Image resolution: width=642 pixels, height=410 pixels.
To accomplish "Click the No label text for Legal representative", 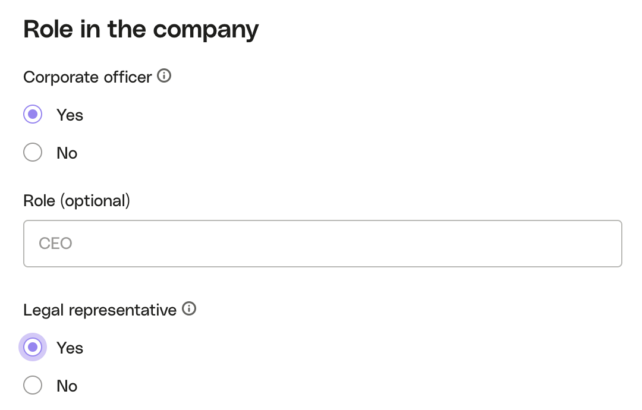I will point(67,386).
